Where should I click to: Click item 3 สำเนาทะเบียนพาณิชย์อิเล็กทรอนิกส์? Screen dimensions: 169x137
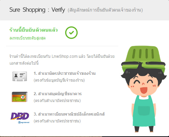(69, 114)
